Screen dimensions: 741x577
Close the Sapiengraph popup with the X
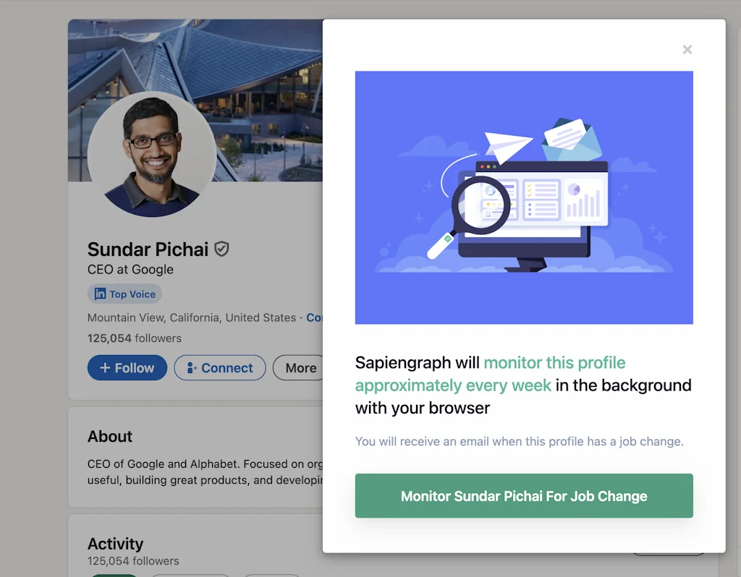(687, 50)
